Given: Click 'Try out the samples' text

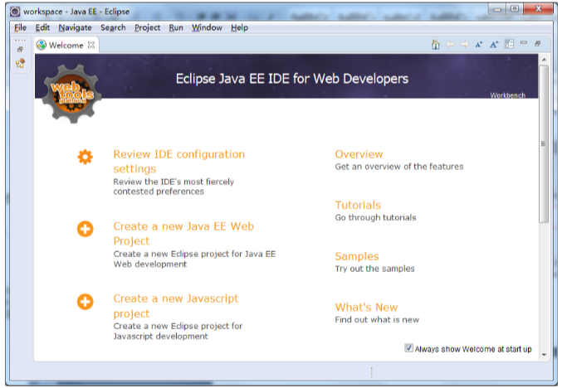Looking at the screenshot, I should [374, 269].
